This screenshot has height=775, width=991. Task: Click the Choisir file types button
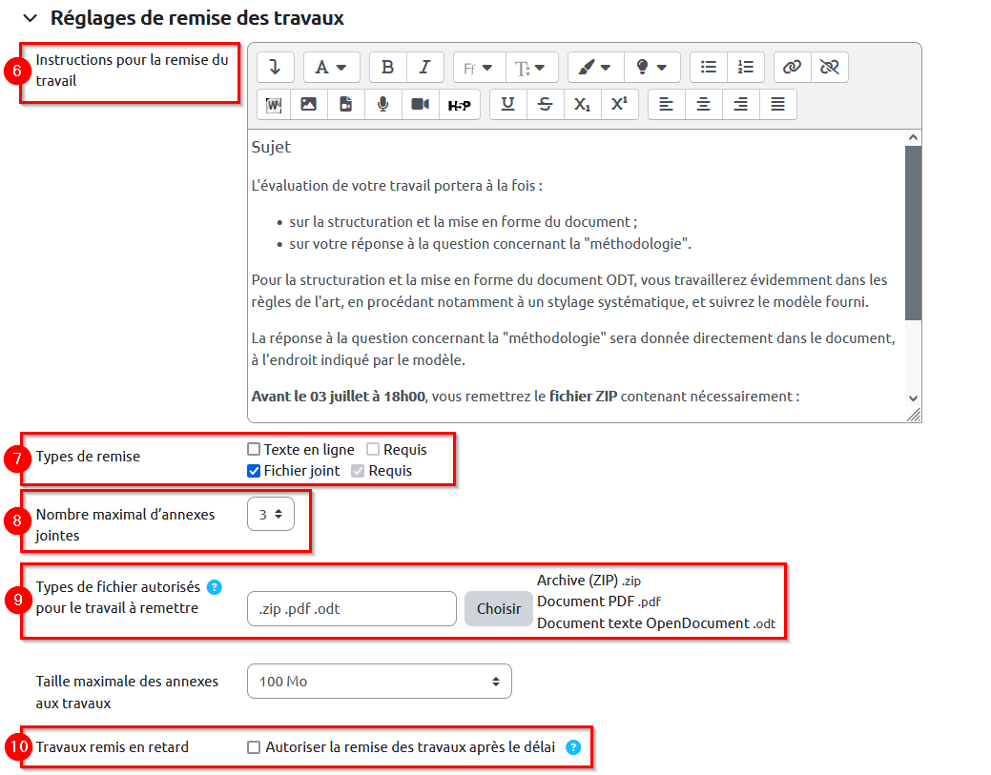498,609
